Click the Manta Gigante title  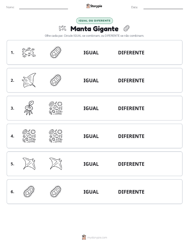[94, 29]
